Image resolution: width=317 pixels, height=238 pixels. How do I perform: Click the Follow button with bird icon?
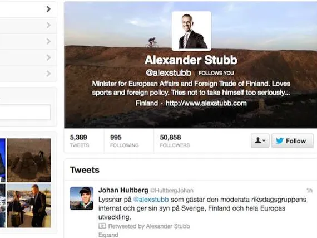click(293, 140)
